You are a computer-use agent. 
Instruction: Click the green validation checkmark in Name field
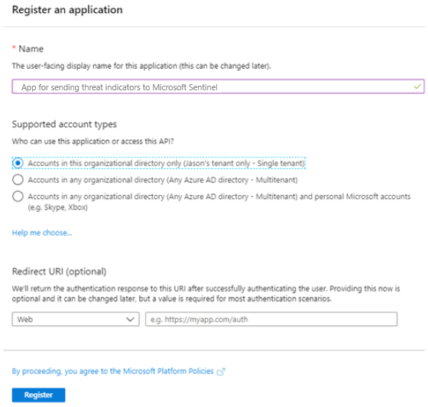point(417,86)
